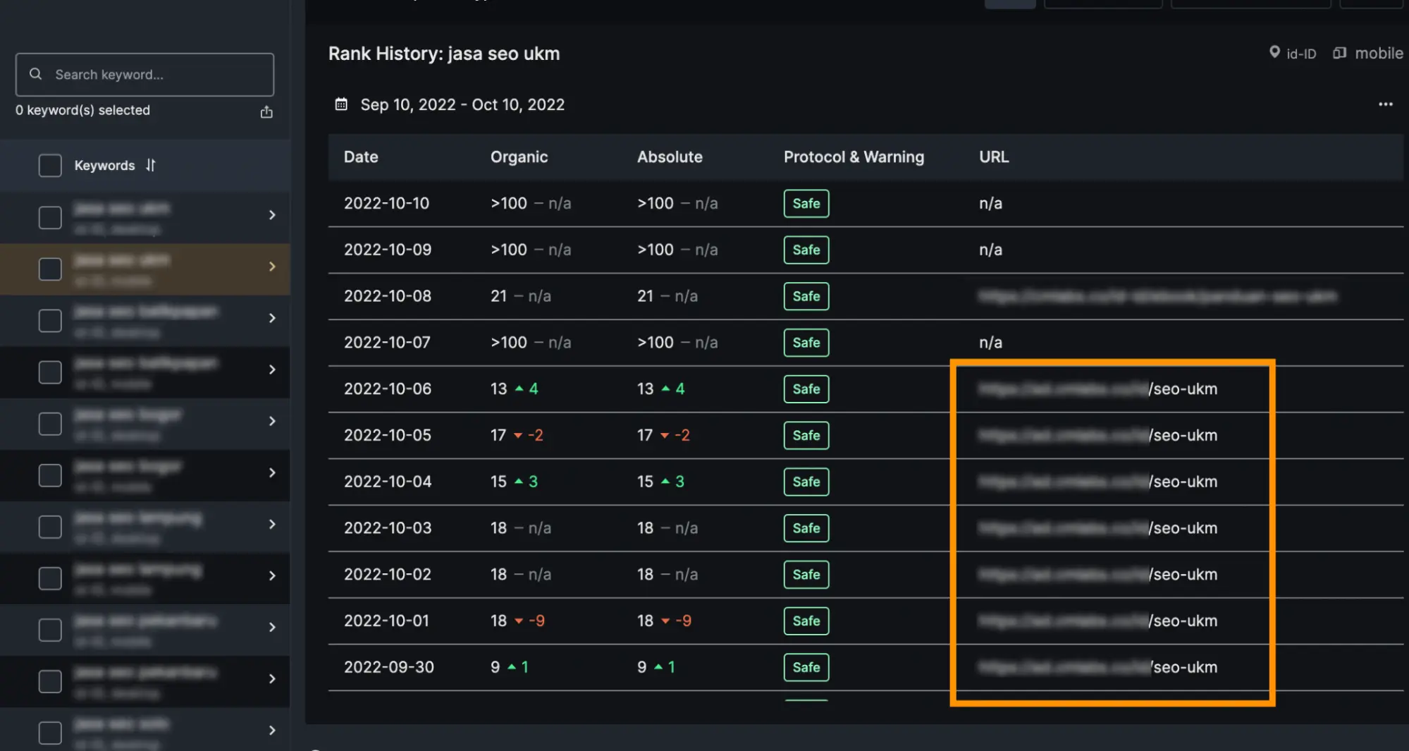Viewport: 1409px width, 751px height.
Task: Expand the first jasa seo balikpapan chevron
Action: pyautogui.click(x=272, y=318)
